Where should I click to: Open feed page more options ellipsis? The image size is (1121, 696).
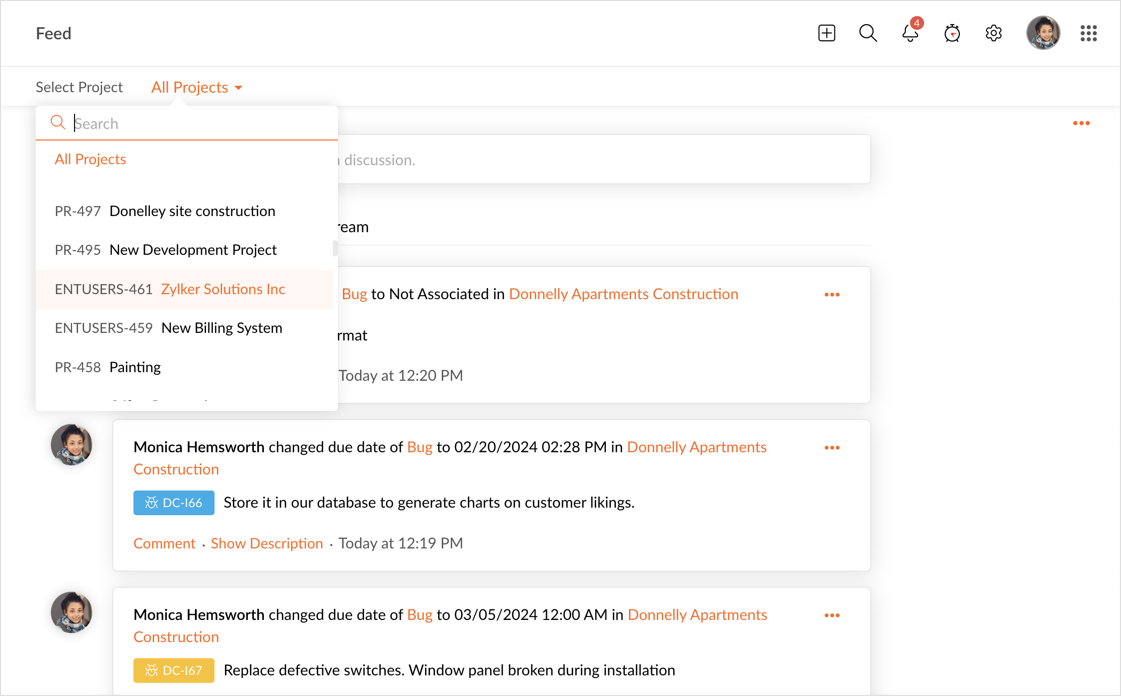(1081, 123)
